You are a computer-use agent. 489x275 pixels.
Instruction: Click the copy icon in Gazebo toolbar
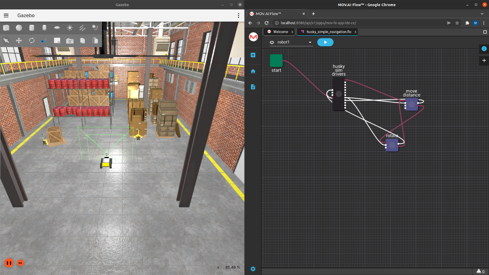pos(82,41)
